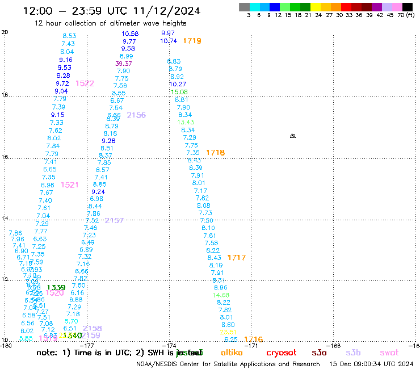Click the purple wave height value 39.37
Image resolution: width=420 pixels, height=369 pixels.
pyautogui.click(x=124, y=64)
